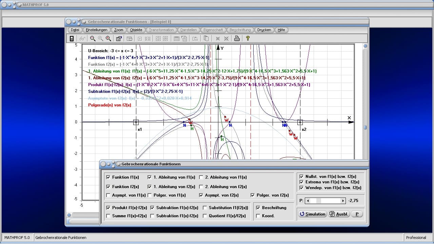The image size is (434, 244).
Task: Click the x1 boundary marker on the graph
Action: 136,122
